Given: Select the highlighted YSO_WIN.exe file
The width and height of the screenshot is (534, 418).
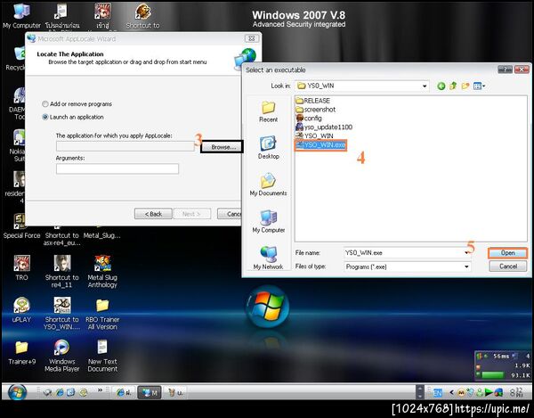Looking at the screenshot, I should pyautogui.click(x=320, y=145).
